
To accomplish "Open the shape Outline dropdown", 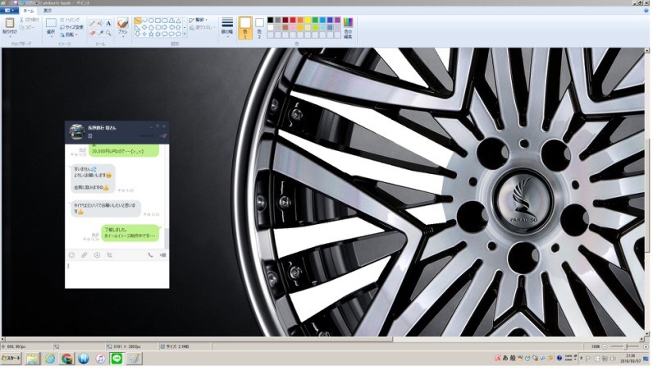I will 199,19.
